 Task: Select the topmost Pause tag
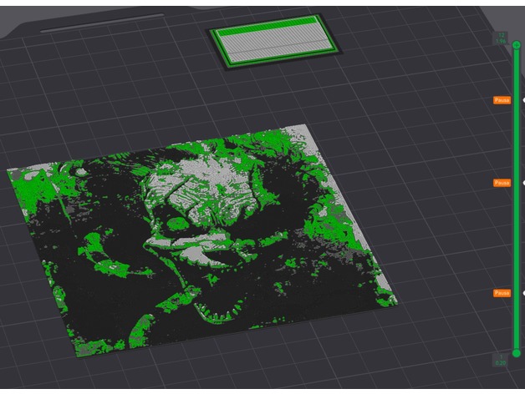502,100
